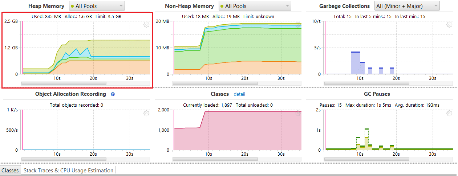The image size is (458, 176).
Task: Switch to Stack Traces & CPU Usage Estimation tab
Action: (x=68, y=170)
